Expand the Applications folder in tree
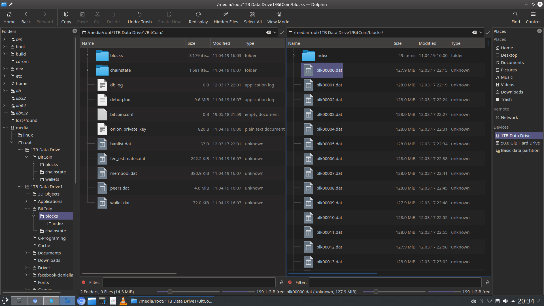This screenshot has width=544, height=306. pos(27,201)
